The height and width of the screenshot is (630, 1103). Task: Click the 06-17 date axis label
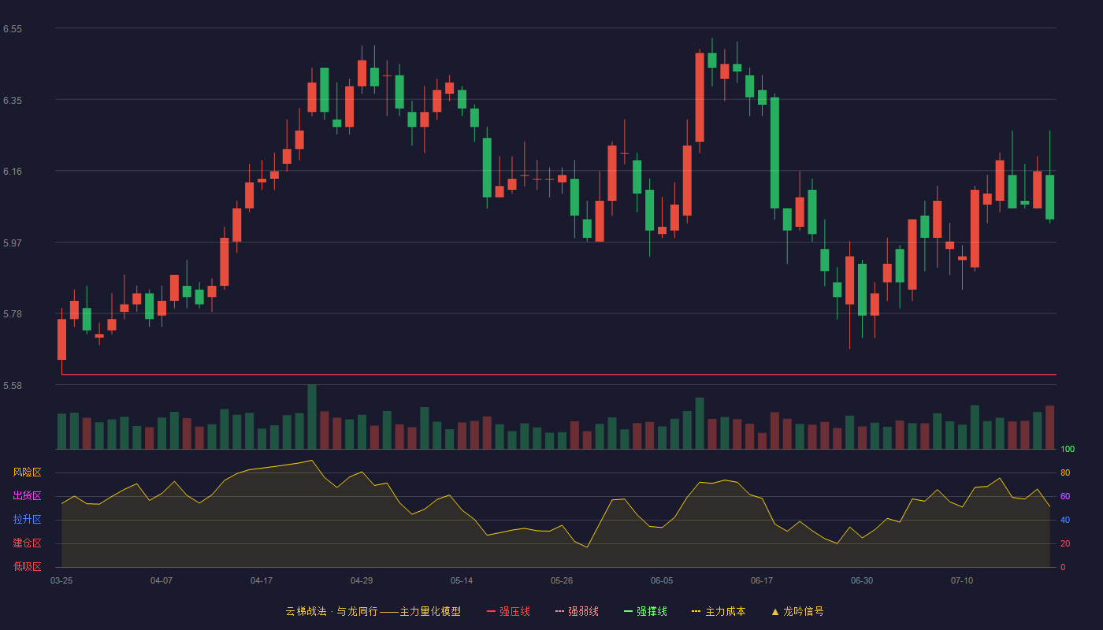(762, 580)
